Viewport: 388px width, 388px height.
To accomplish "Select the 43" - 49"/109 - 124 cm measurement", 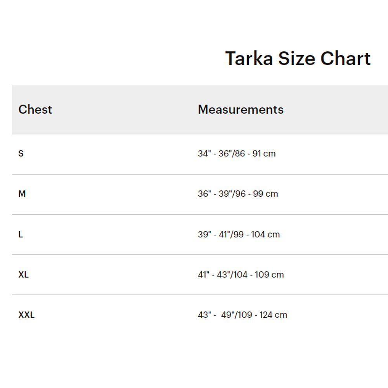I will 242,315.
